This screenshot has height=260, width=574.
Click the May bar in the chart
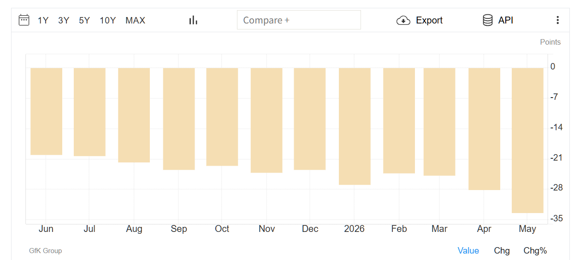(527, 140)
